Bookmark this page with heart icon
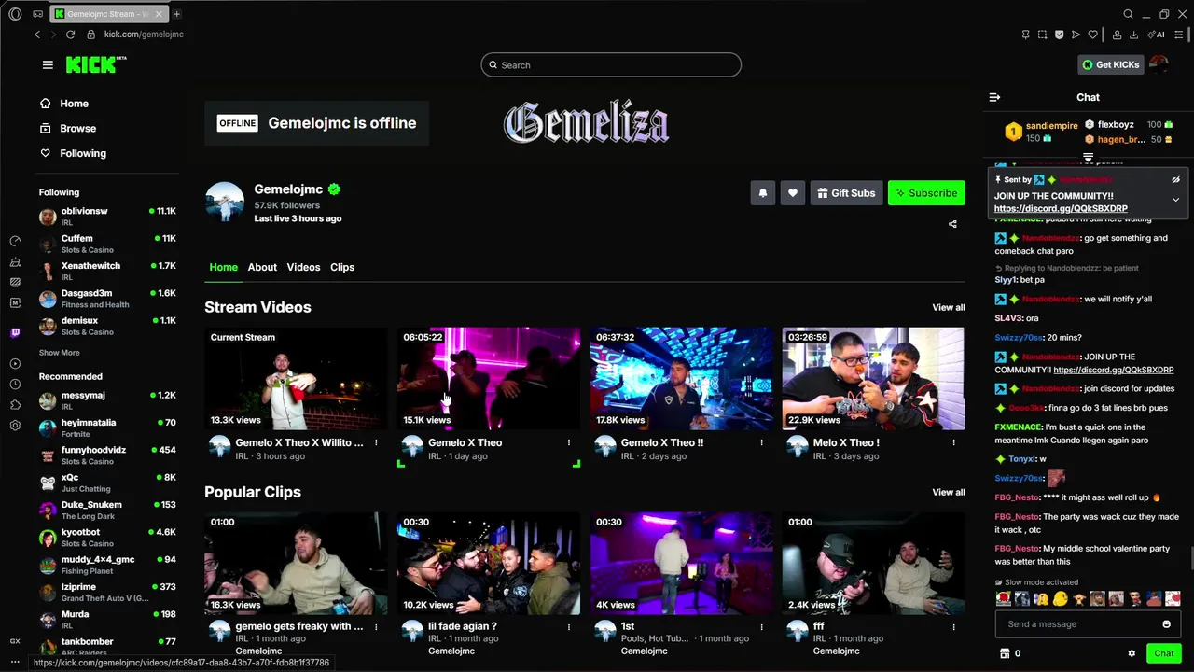The image size is (1194, 672). point(1091,35)
